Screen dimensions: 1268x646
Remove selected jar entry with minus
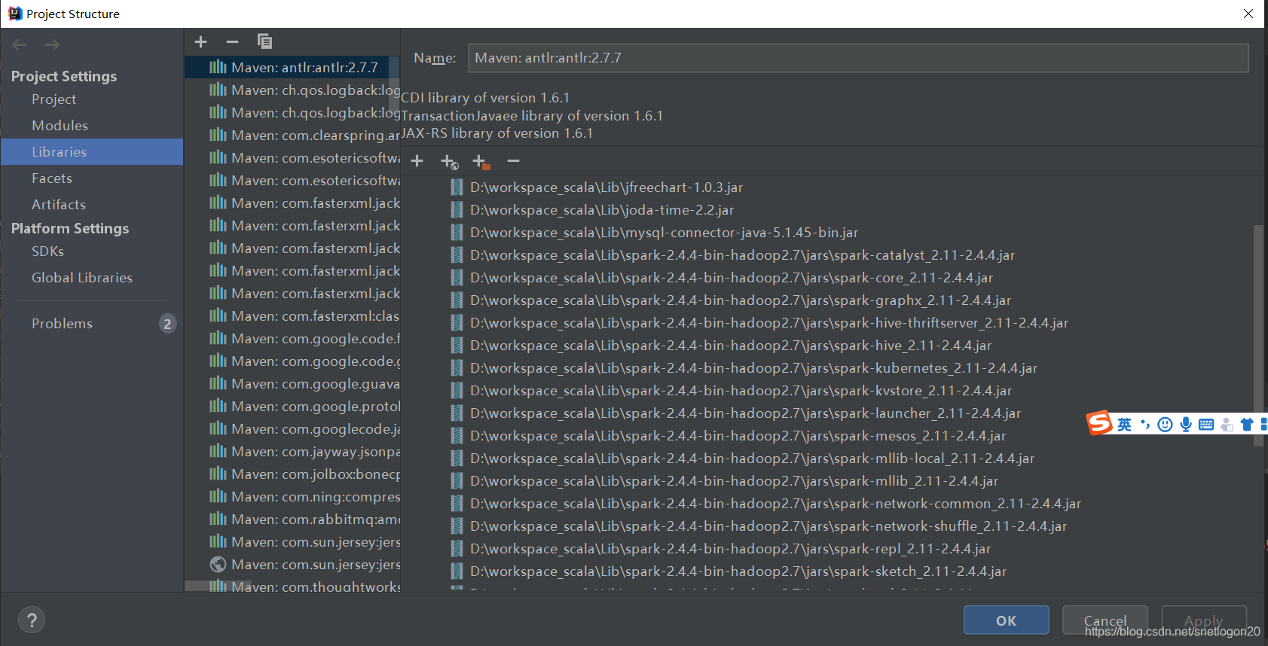click(x=513, y=161)
